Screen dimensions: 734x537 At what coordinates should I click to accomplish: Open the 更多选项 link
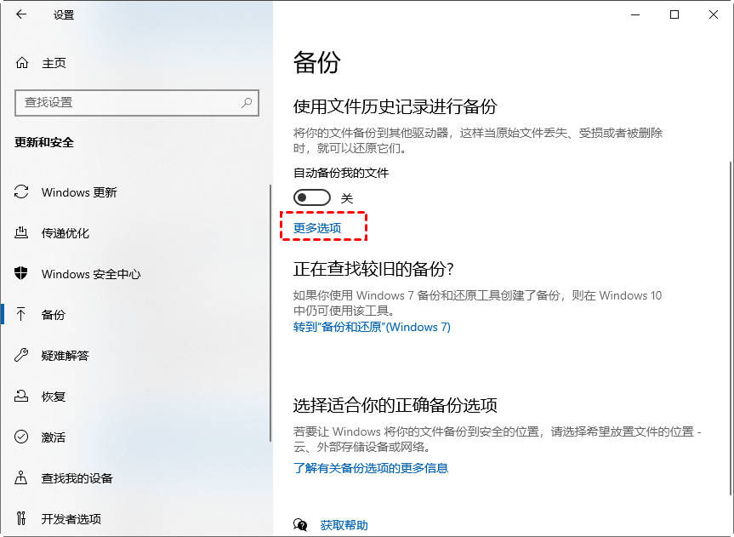(317, 228)
